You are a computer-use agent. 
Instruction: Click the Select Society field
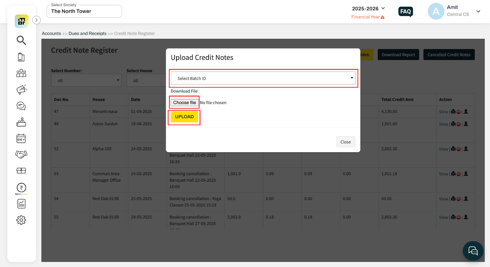[x=84, y=11]
